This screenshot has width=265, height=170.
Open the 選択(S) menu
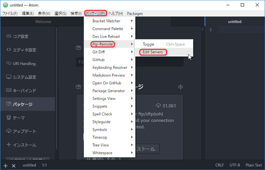pyautogui.click(x=60, y=13)
